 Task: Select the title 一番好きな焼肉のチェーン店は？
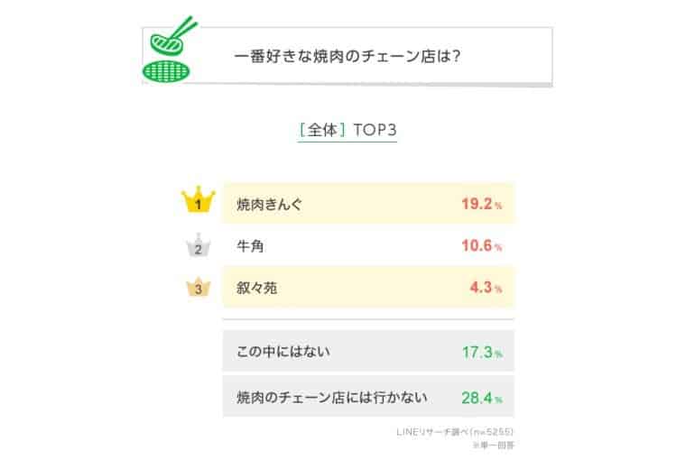click(x=347, y=57)
